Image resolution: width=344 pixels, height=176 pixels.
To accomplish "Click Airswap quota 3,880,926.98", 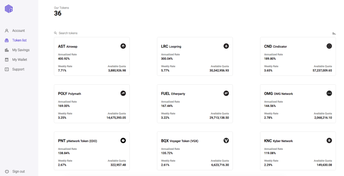I will (117, 70).
